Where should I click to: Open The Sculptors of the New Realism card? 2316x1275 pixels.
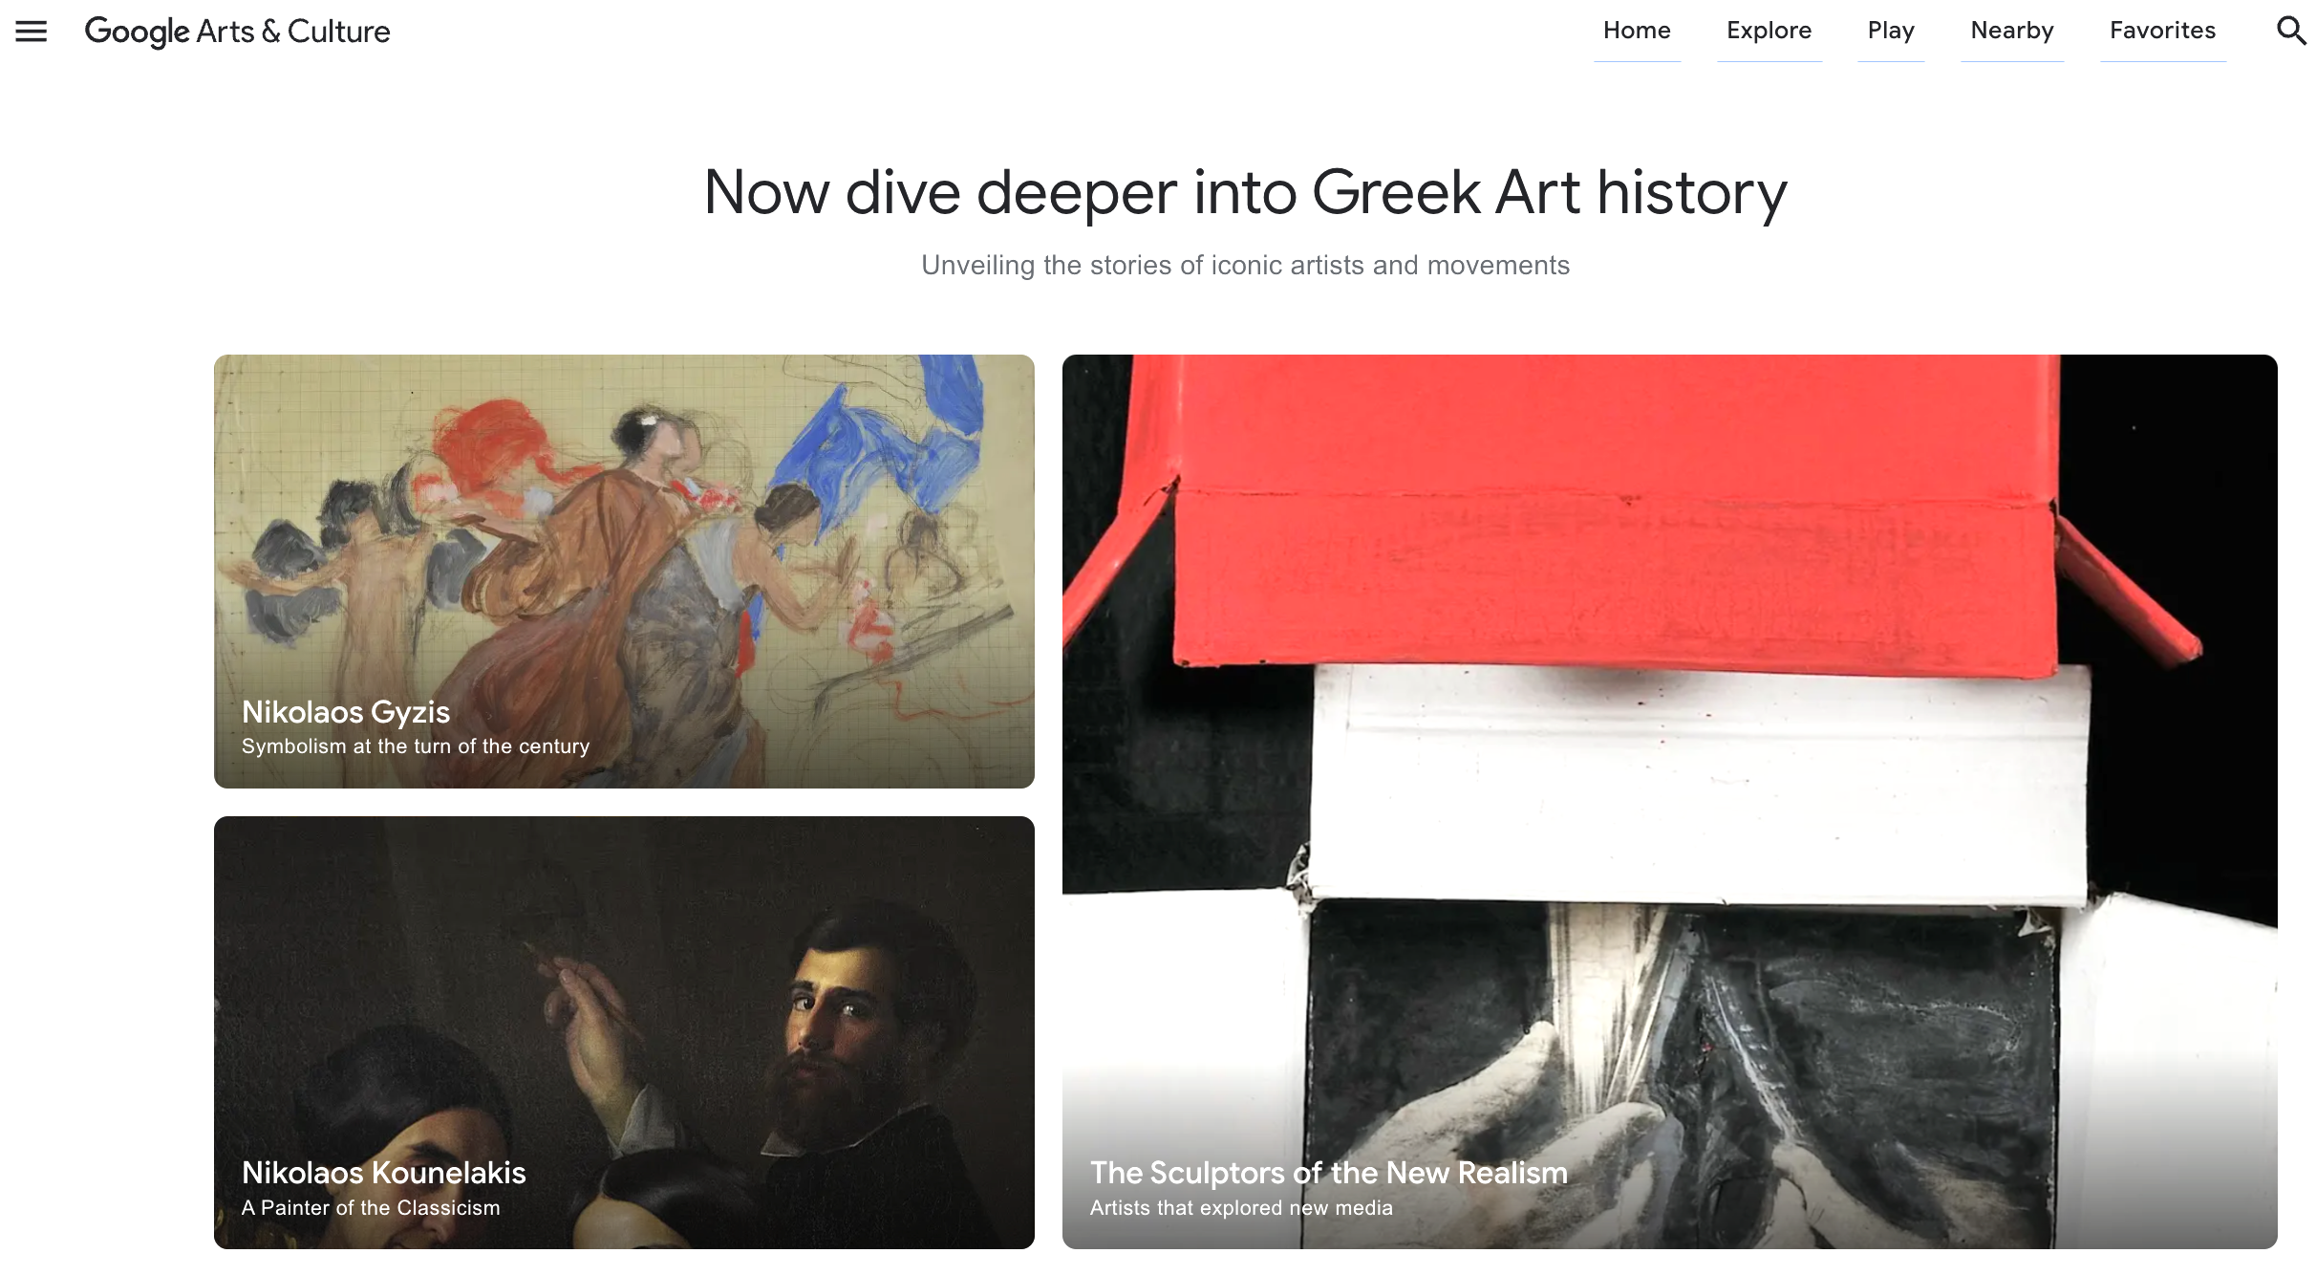[1669, 802]
